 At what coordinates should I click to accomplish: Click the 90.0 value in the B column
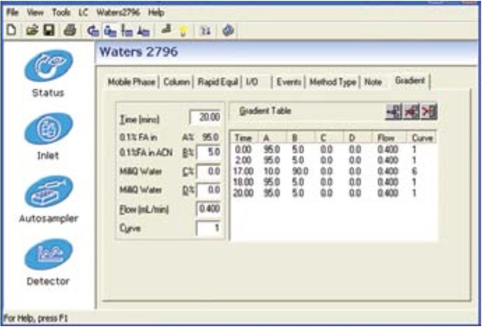[300, 171]
